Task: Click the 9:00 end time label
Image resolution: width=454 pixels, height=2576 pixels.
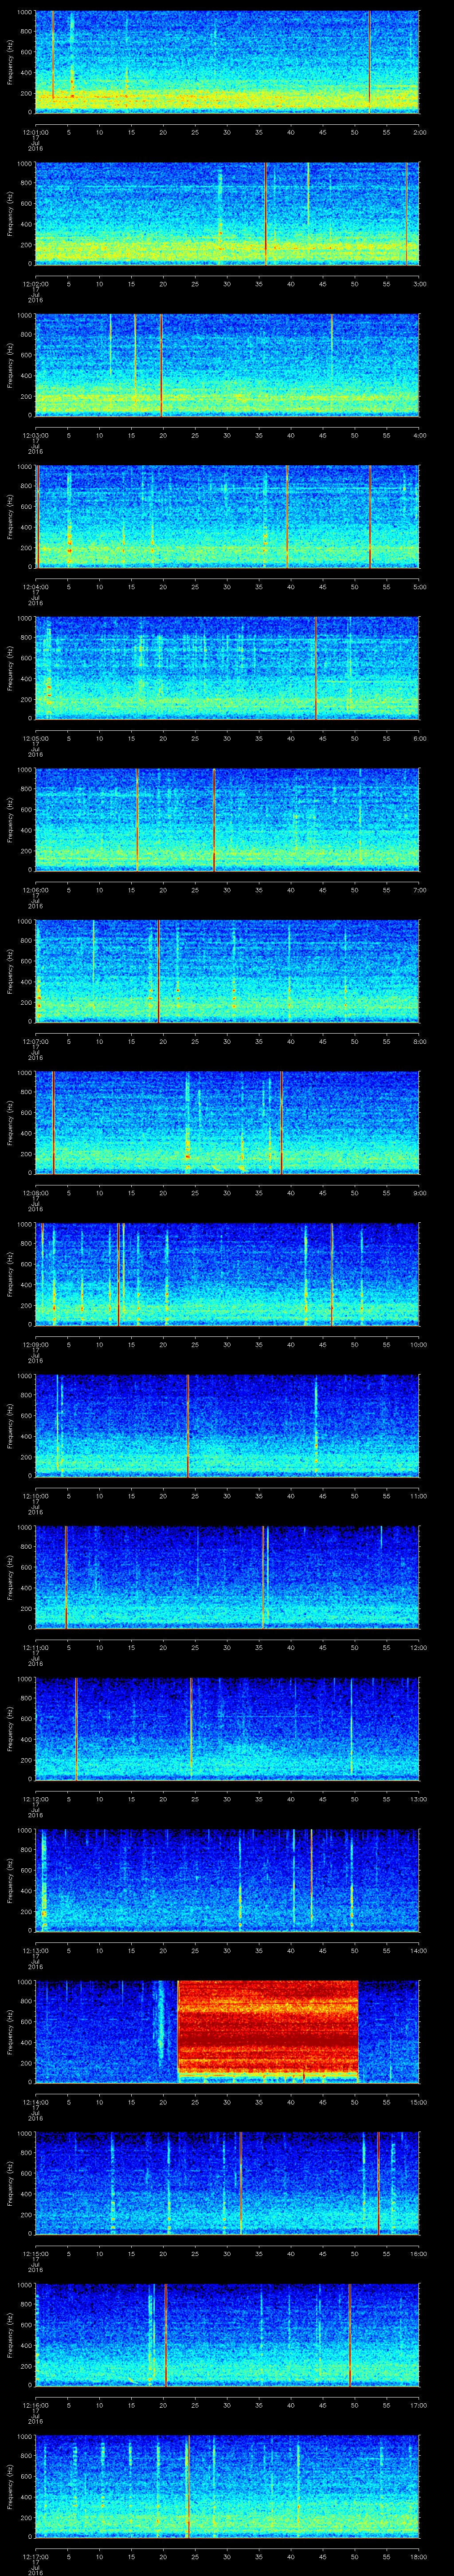Action: click(x=419, y=1193)
